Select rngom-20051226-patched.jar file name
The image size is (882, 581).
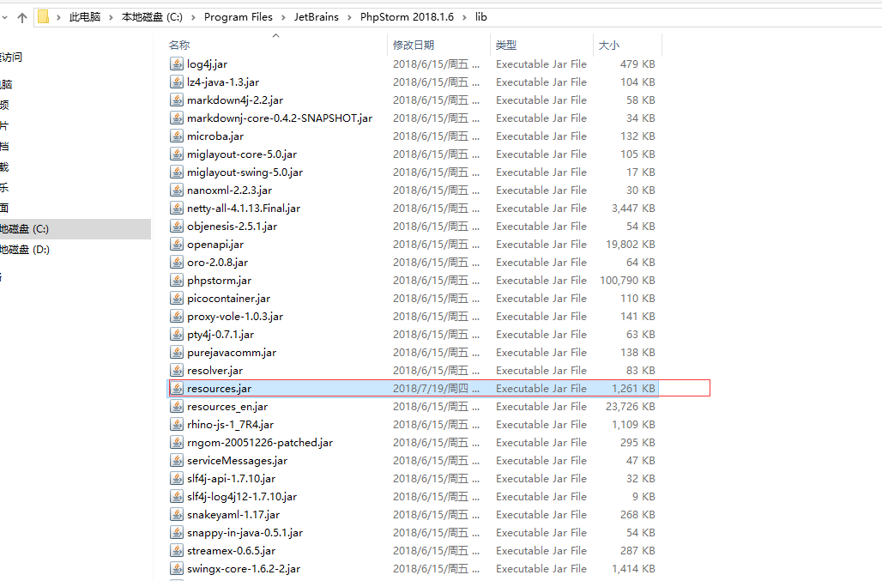tap(260, 442)
